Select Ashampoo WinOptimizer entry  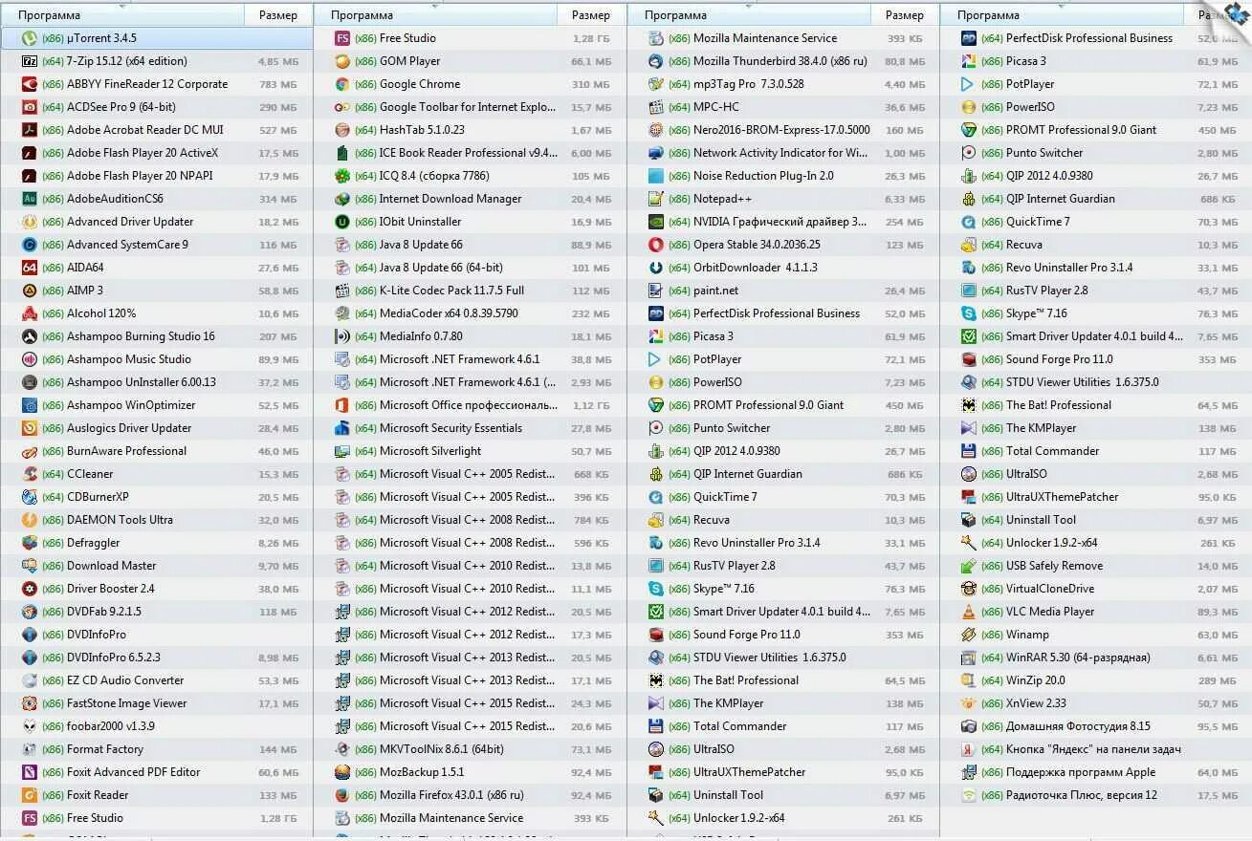point(157,405)
